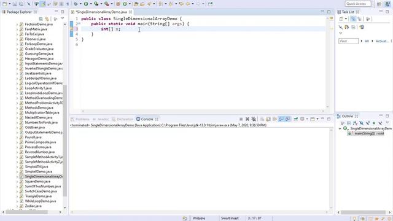Close the SingleDimensionalArrayDemo.java editor tab
393x221 pixels.
(130, 12)
